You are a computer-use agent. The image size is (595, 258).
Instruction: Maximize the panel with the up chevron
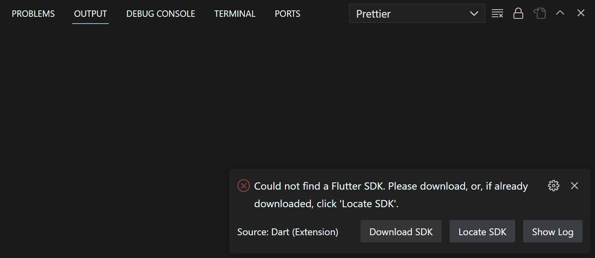pyautogui.click(x=560, y=13)
